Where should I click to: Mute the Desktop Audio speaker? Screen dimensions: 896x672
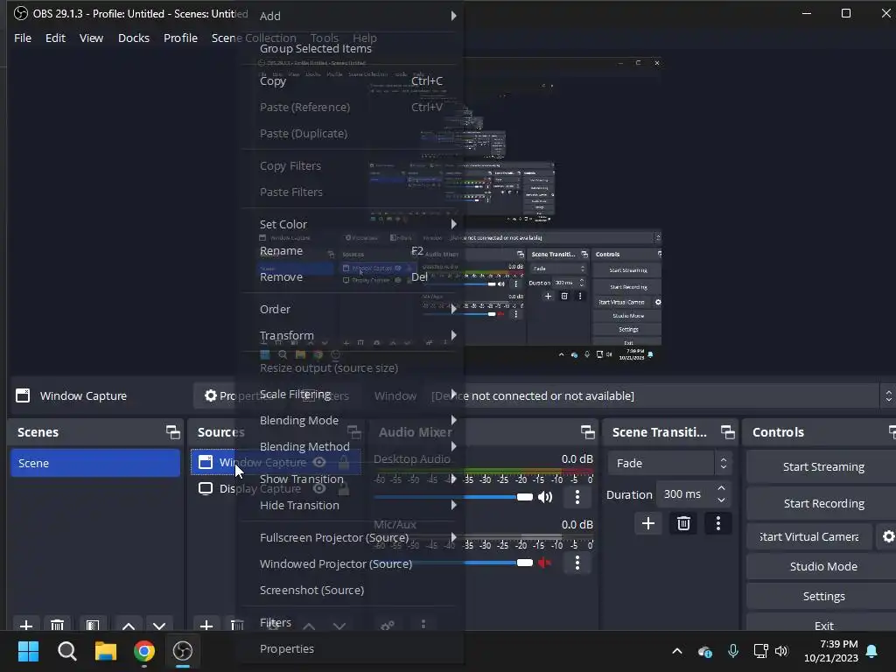[545, 497]
